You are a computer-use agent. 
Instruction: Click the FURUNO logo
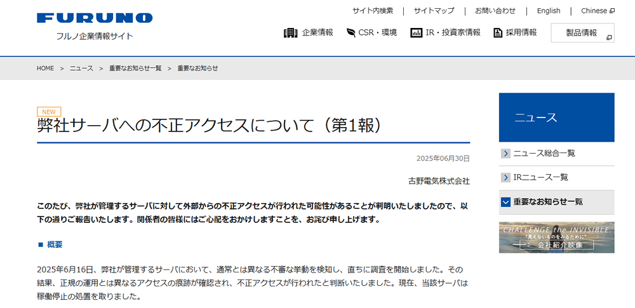pos(95,18)
